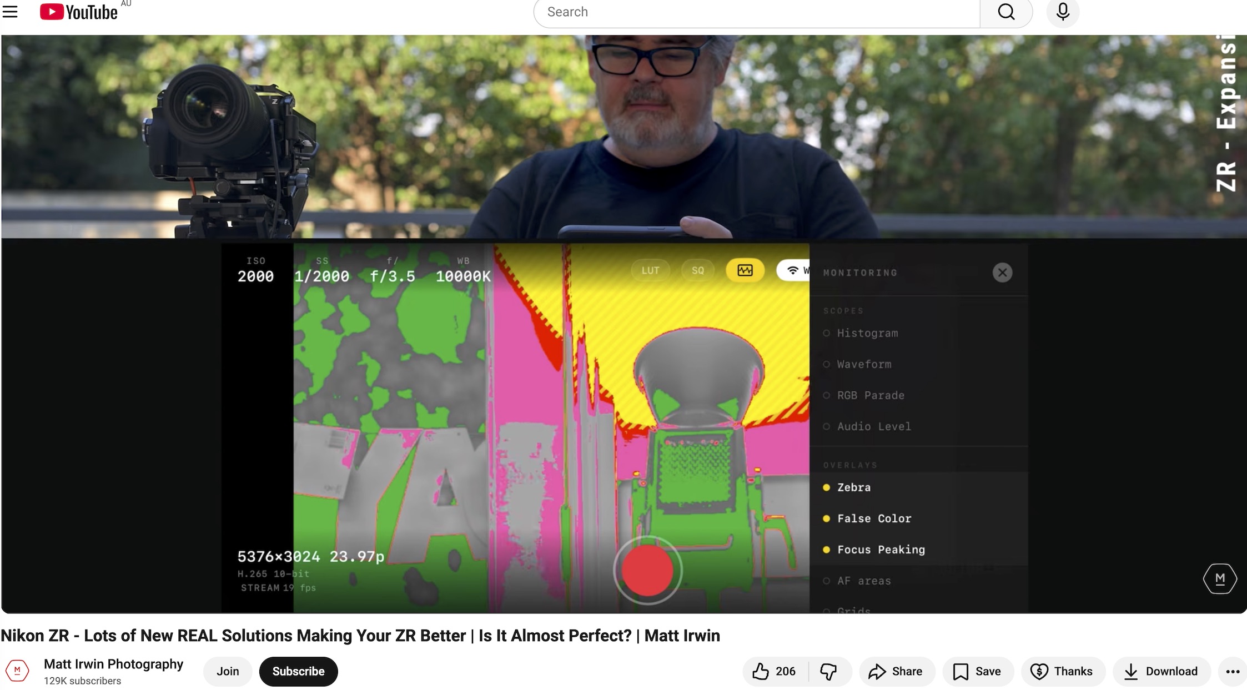
Task: Save the video to a playlist
Action: 977,671
